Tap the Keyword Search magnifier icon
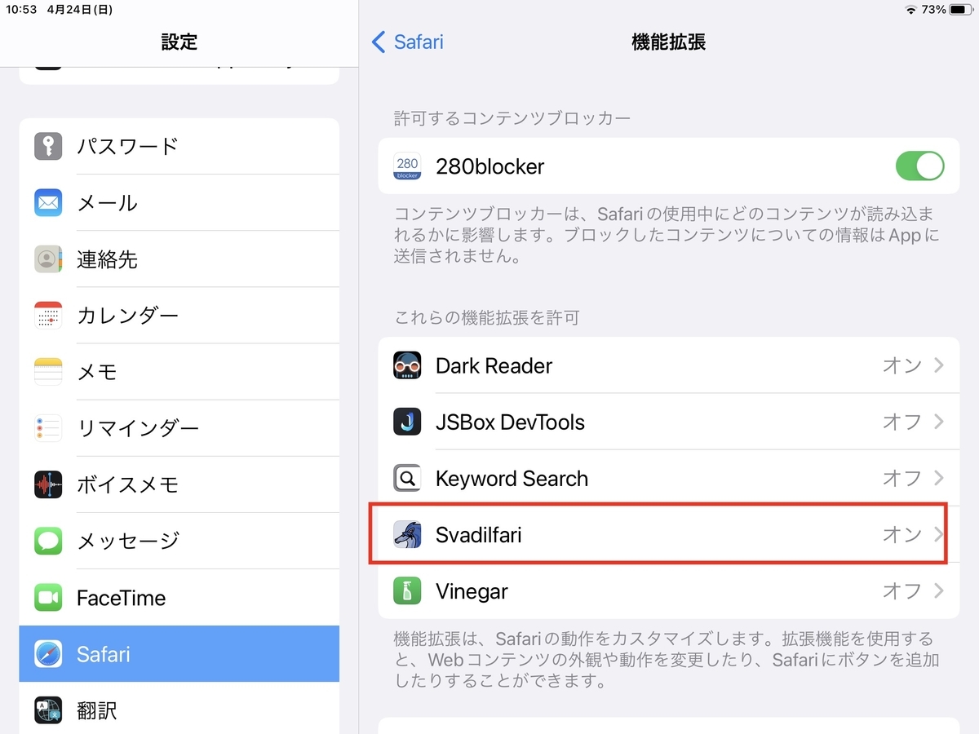Screen dimensions: 979x734 (407, 478)
